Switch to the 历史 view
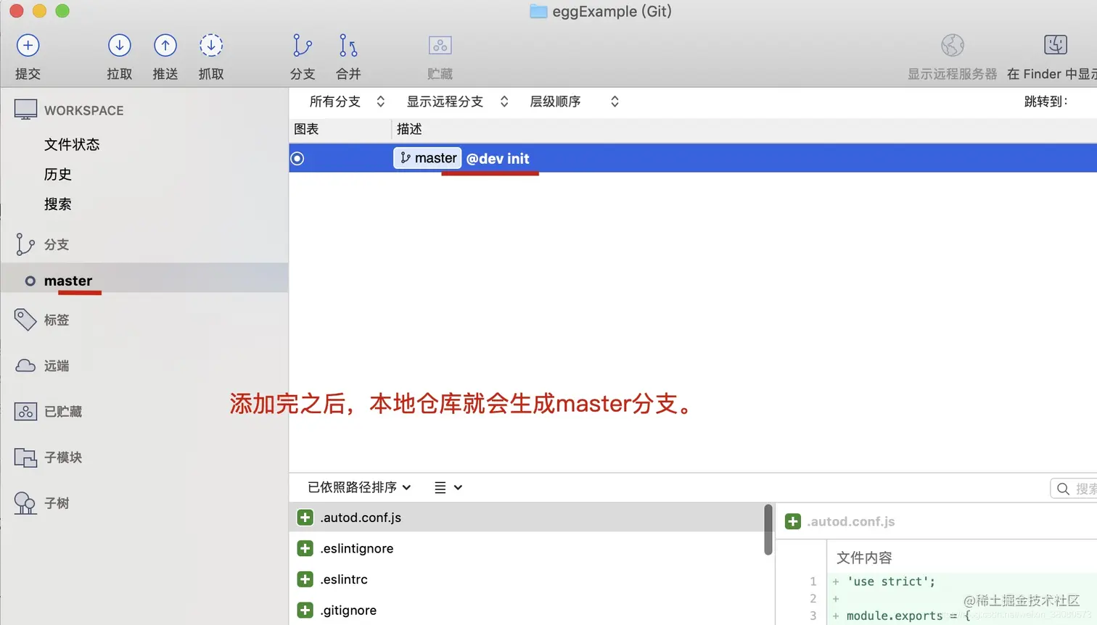 (57, 174)
